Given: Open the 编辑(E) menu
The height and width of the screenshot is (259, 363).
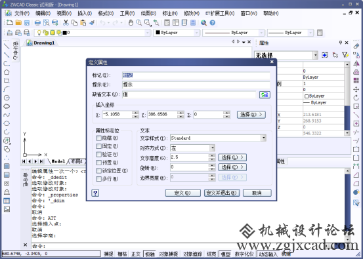Looking at the screenshot, I should click(43, 13).
